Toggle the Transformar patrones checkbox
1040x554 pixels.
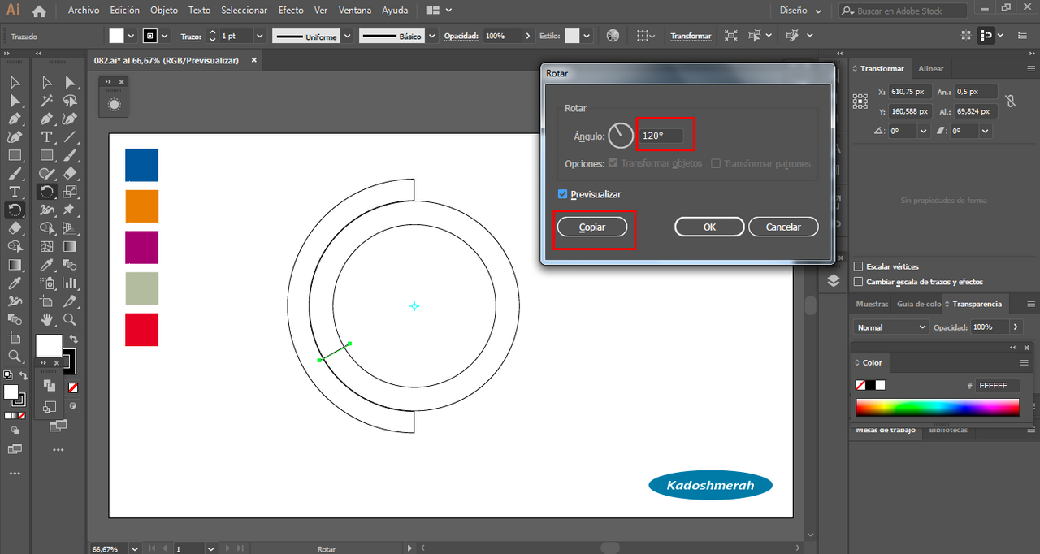716,163
